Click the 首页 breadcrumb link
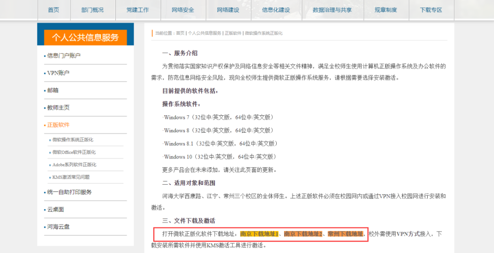The height and width of the screenshot is (253, 494). pos(180,33)
